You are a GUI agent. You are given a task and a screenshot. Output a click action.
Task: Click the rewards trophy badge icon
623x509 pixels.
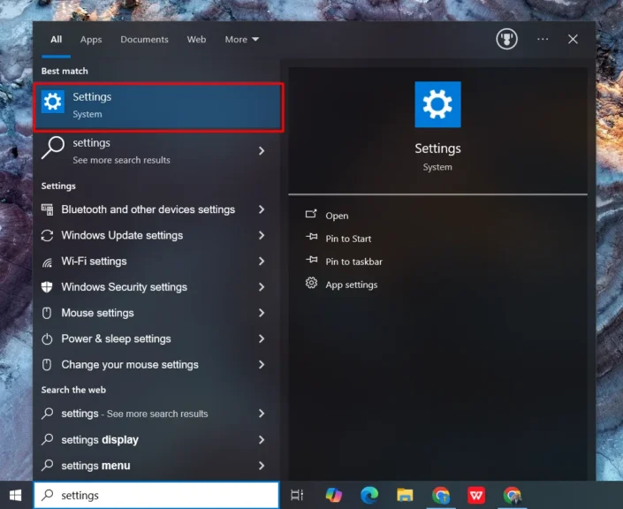coord(506,39)
